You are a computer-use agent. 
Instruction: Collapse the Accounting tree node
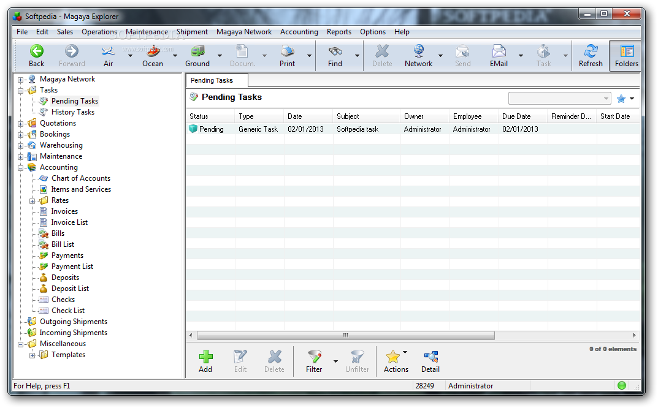point(21,168)
